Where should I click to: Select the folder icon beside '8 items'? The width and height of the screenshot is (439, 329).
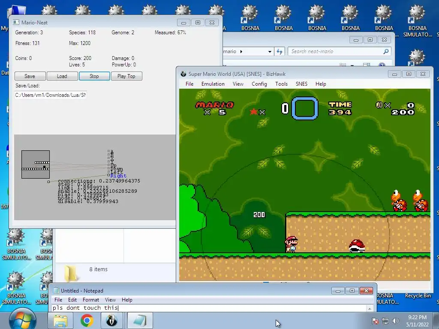pos(71,273)
